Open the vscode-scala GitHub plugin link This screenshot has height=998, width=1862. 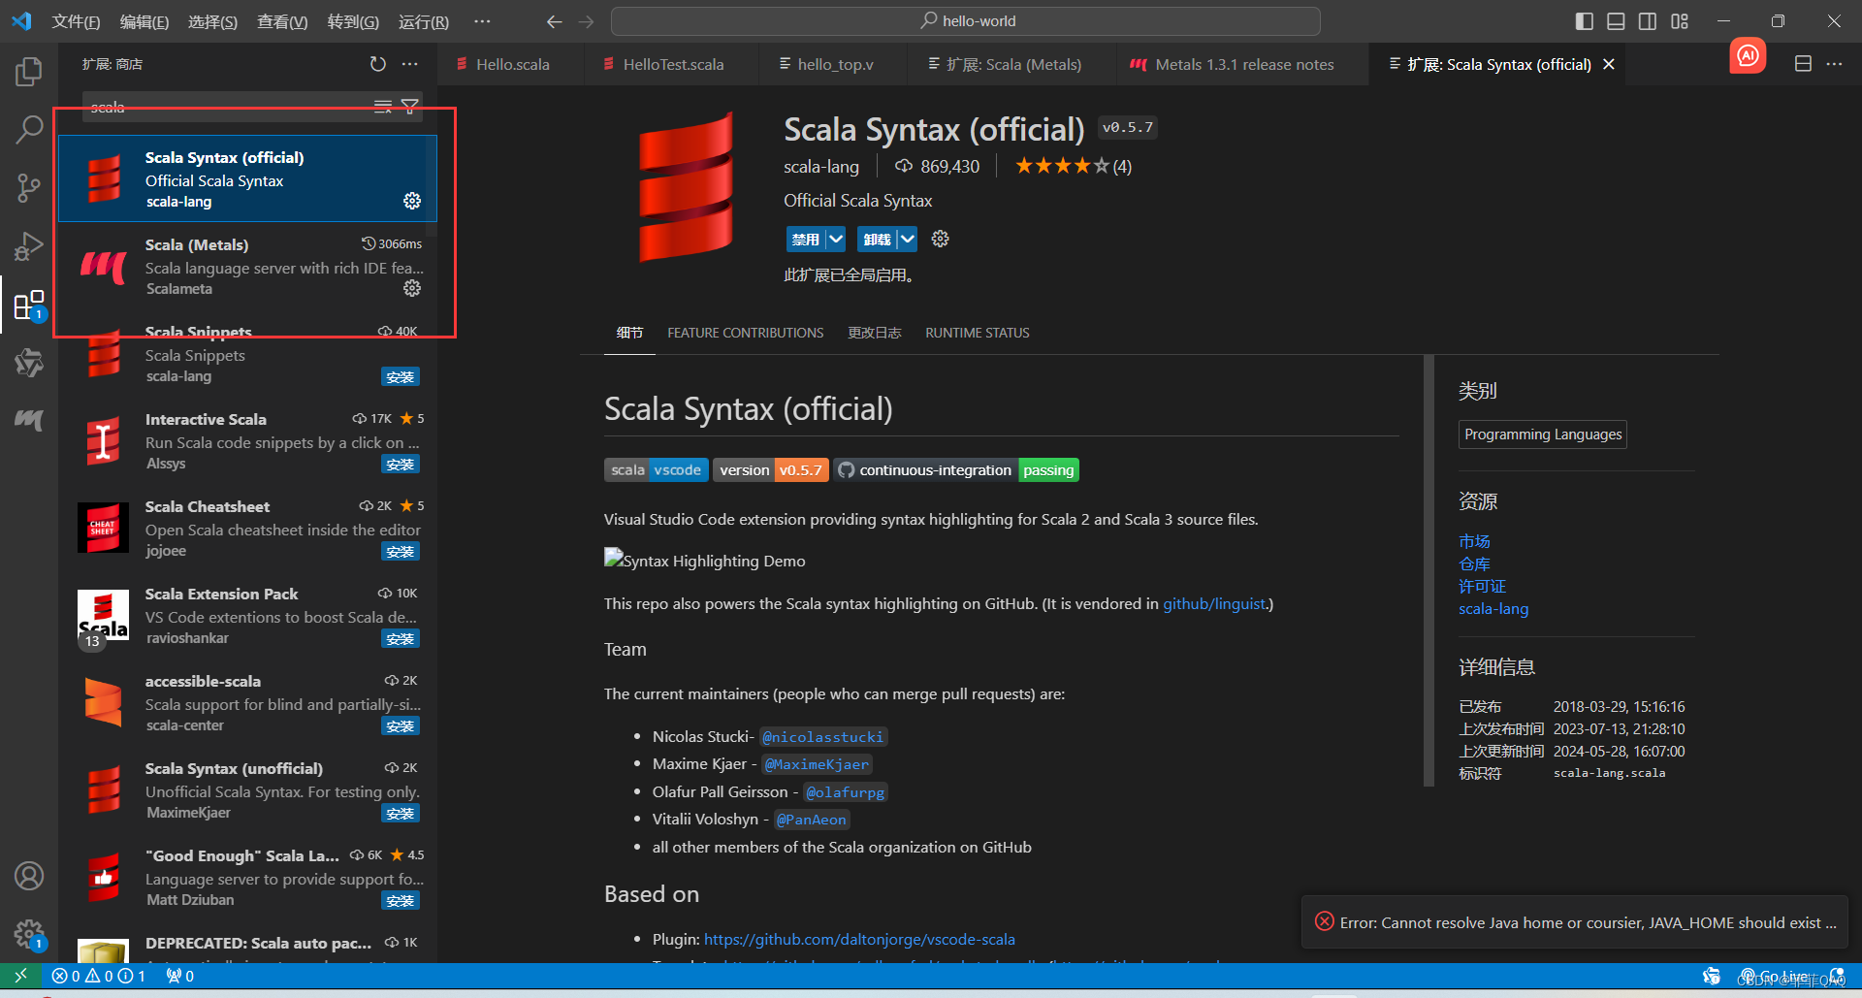[x=859, y=939]
